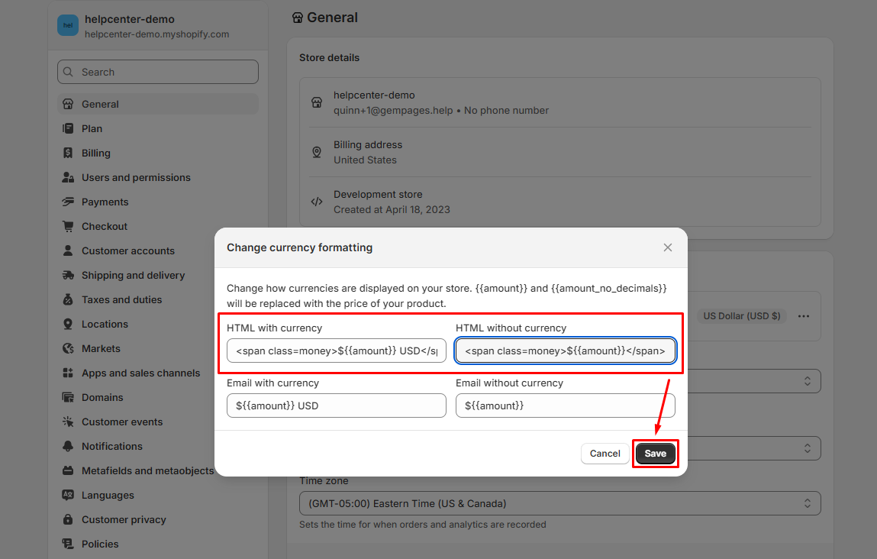Image resolution: width=877 pixels, height=559 pixels.
Task: Click the Notifications bell icon
Action: point(67,446)
